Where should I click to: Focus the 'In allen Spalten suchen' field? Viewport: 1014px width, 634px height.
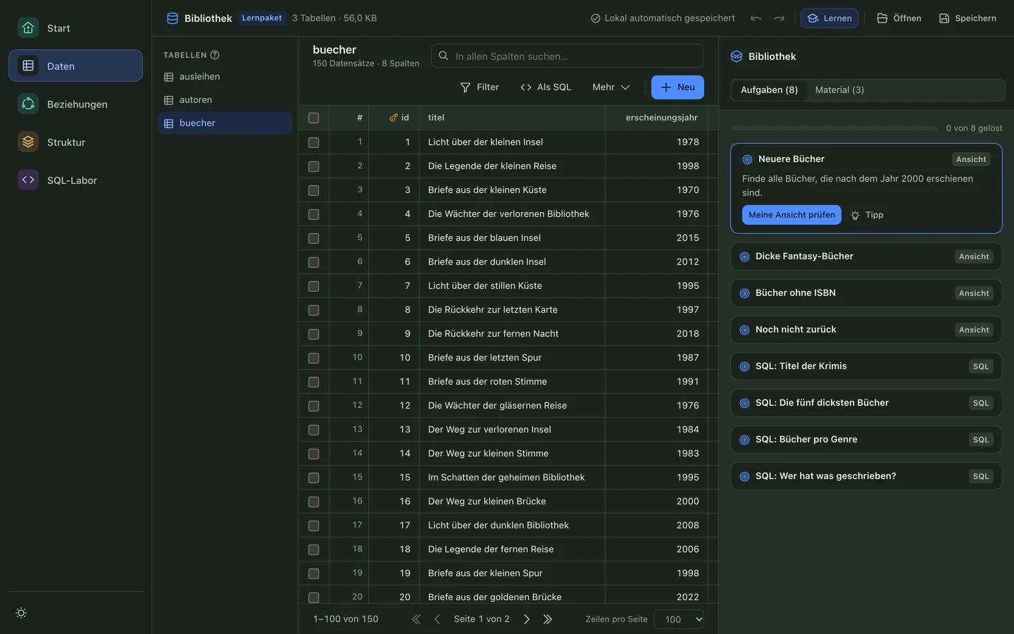(568, 56)
